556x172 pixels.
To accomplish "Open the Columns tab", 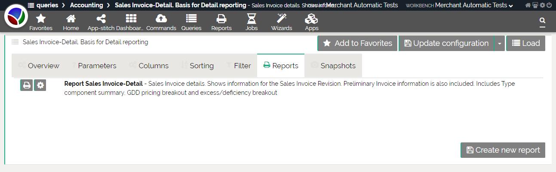I will 153,66.
